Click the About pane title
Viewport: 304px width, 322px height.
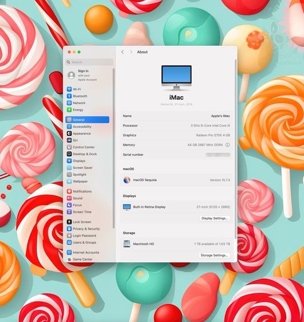coord(143,52)
